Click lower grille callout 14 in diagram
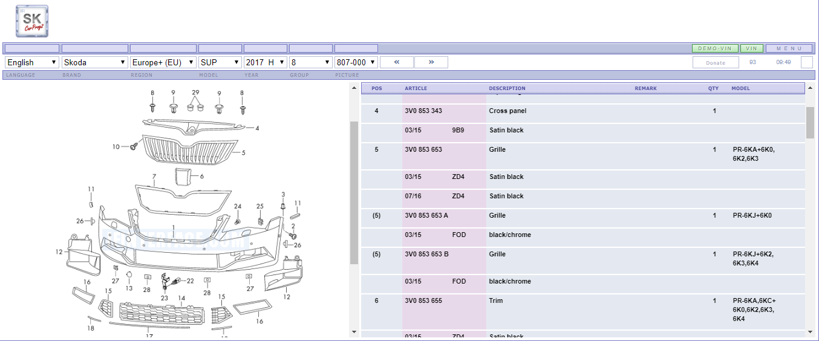Image resolution: width=819 pixels, height=341 pixels. click(181, 298)
